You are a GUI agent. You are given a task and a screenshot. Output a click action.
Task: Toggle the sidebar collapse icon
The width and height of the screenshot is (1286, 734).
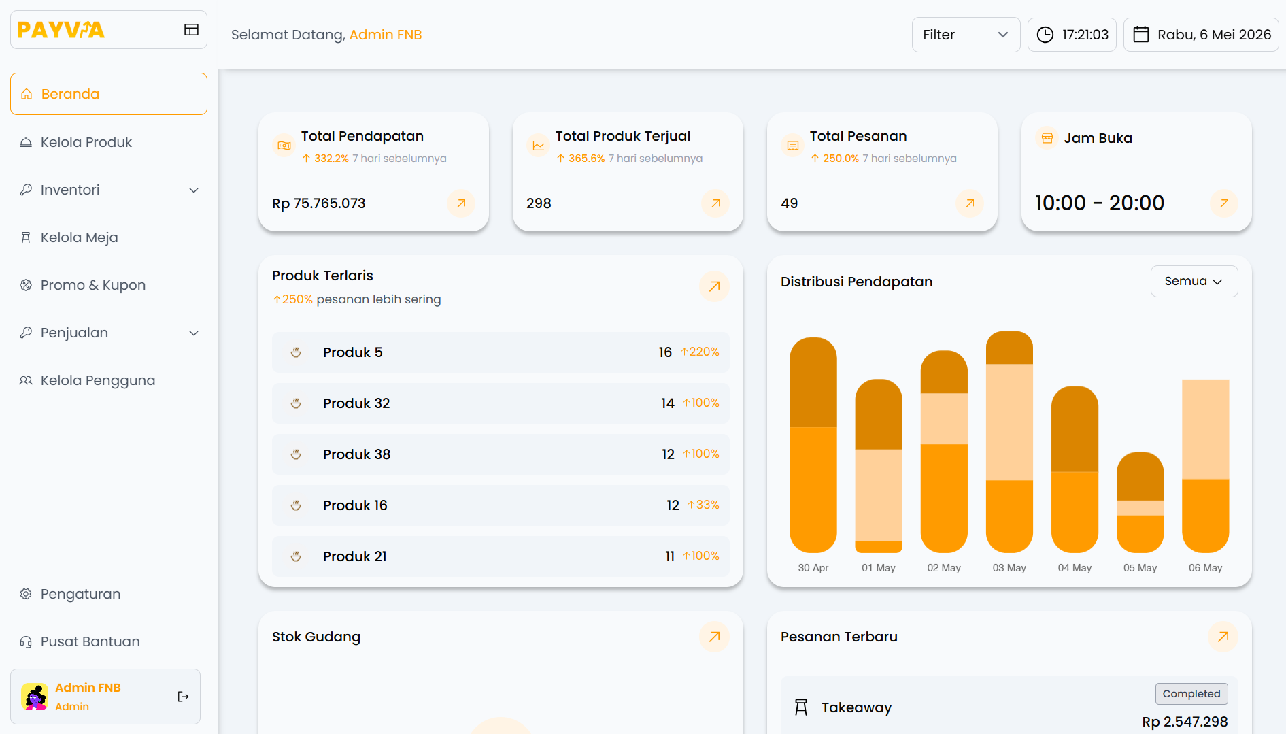[x=191, y=29]
